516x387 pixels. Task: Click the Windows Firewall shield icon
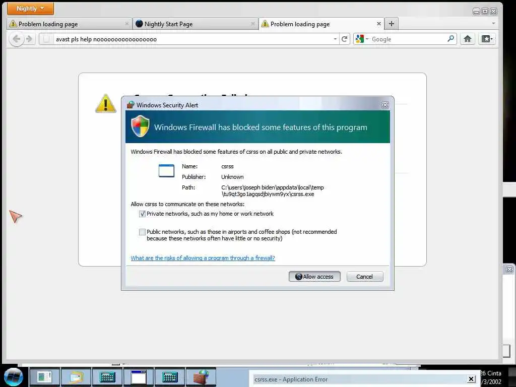(140, 126)
